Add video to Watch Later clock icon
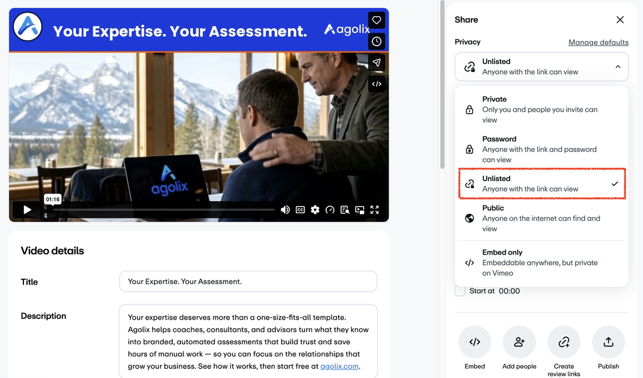 pos(377,42)
